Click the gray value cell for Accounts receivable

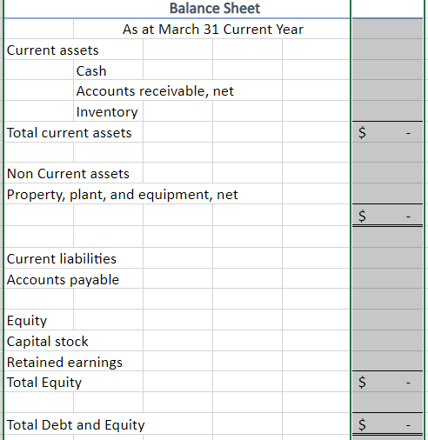(x=387, y=90)
